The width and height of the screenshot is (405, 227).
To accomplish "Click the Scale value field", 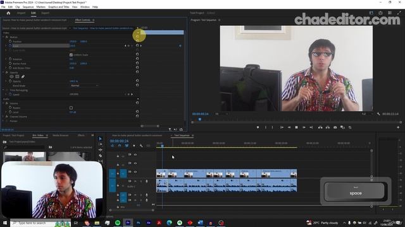I will [x=72, y=46].
